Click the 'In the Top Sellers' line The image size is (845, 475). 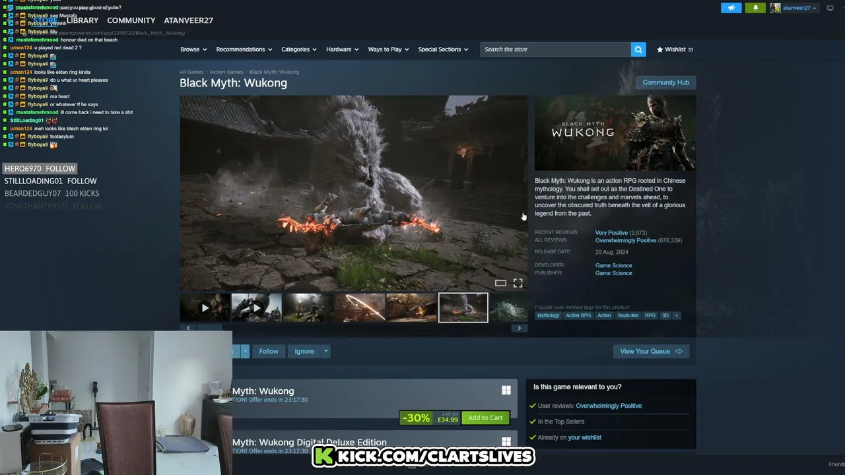[x=560, y=422]
